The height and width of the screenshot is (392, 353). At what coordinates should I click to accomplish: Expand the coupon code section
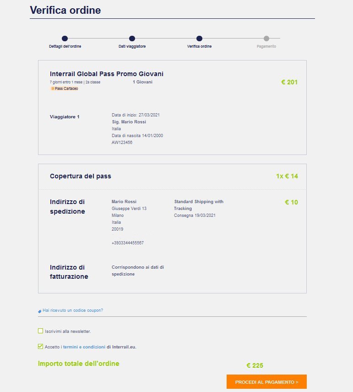click(x=73, y=310)
